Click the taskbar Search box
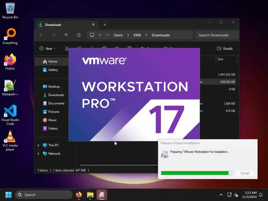 tap(44, 195)
